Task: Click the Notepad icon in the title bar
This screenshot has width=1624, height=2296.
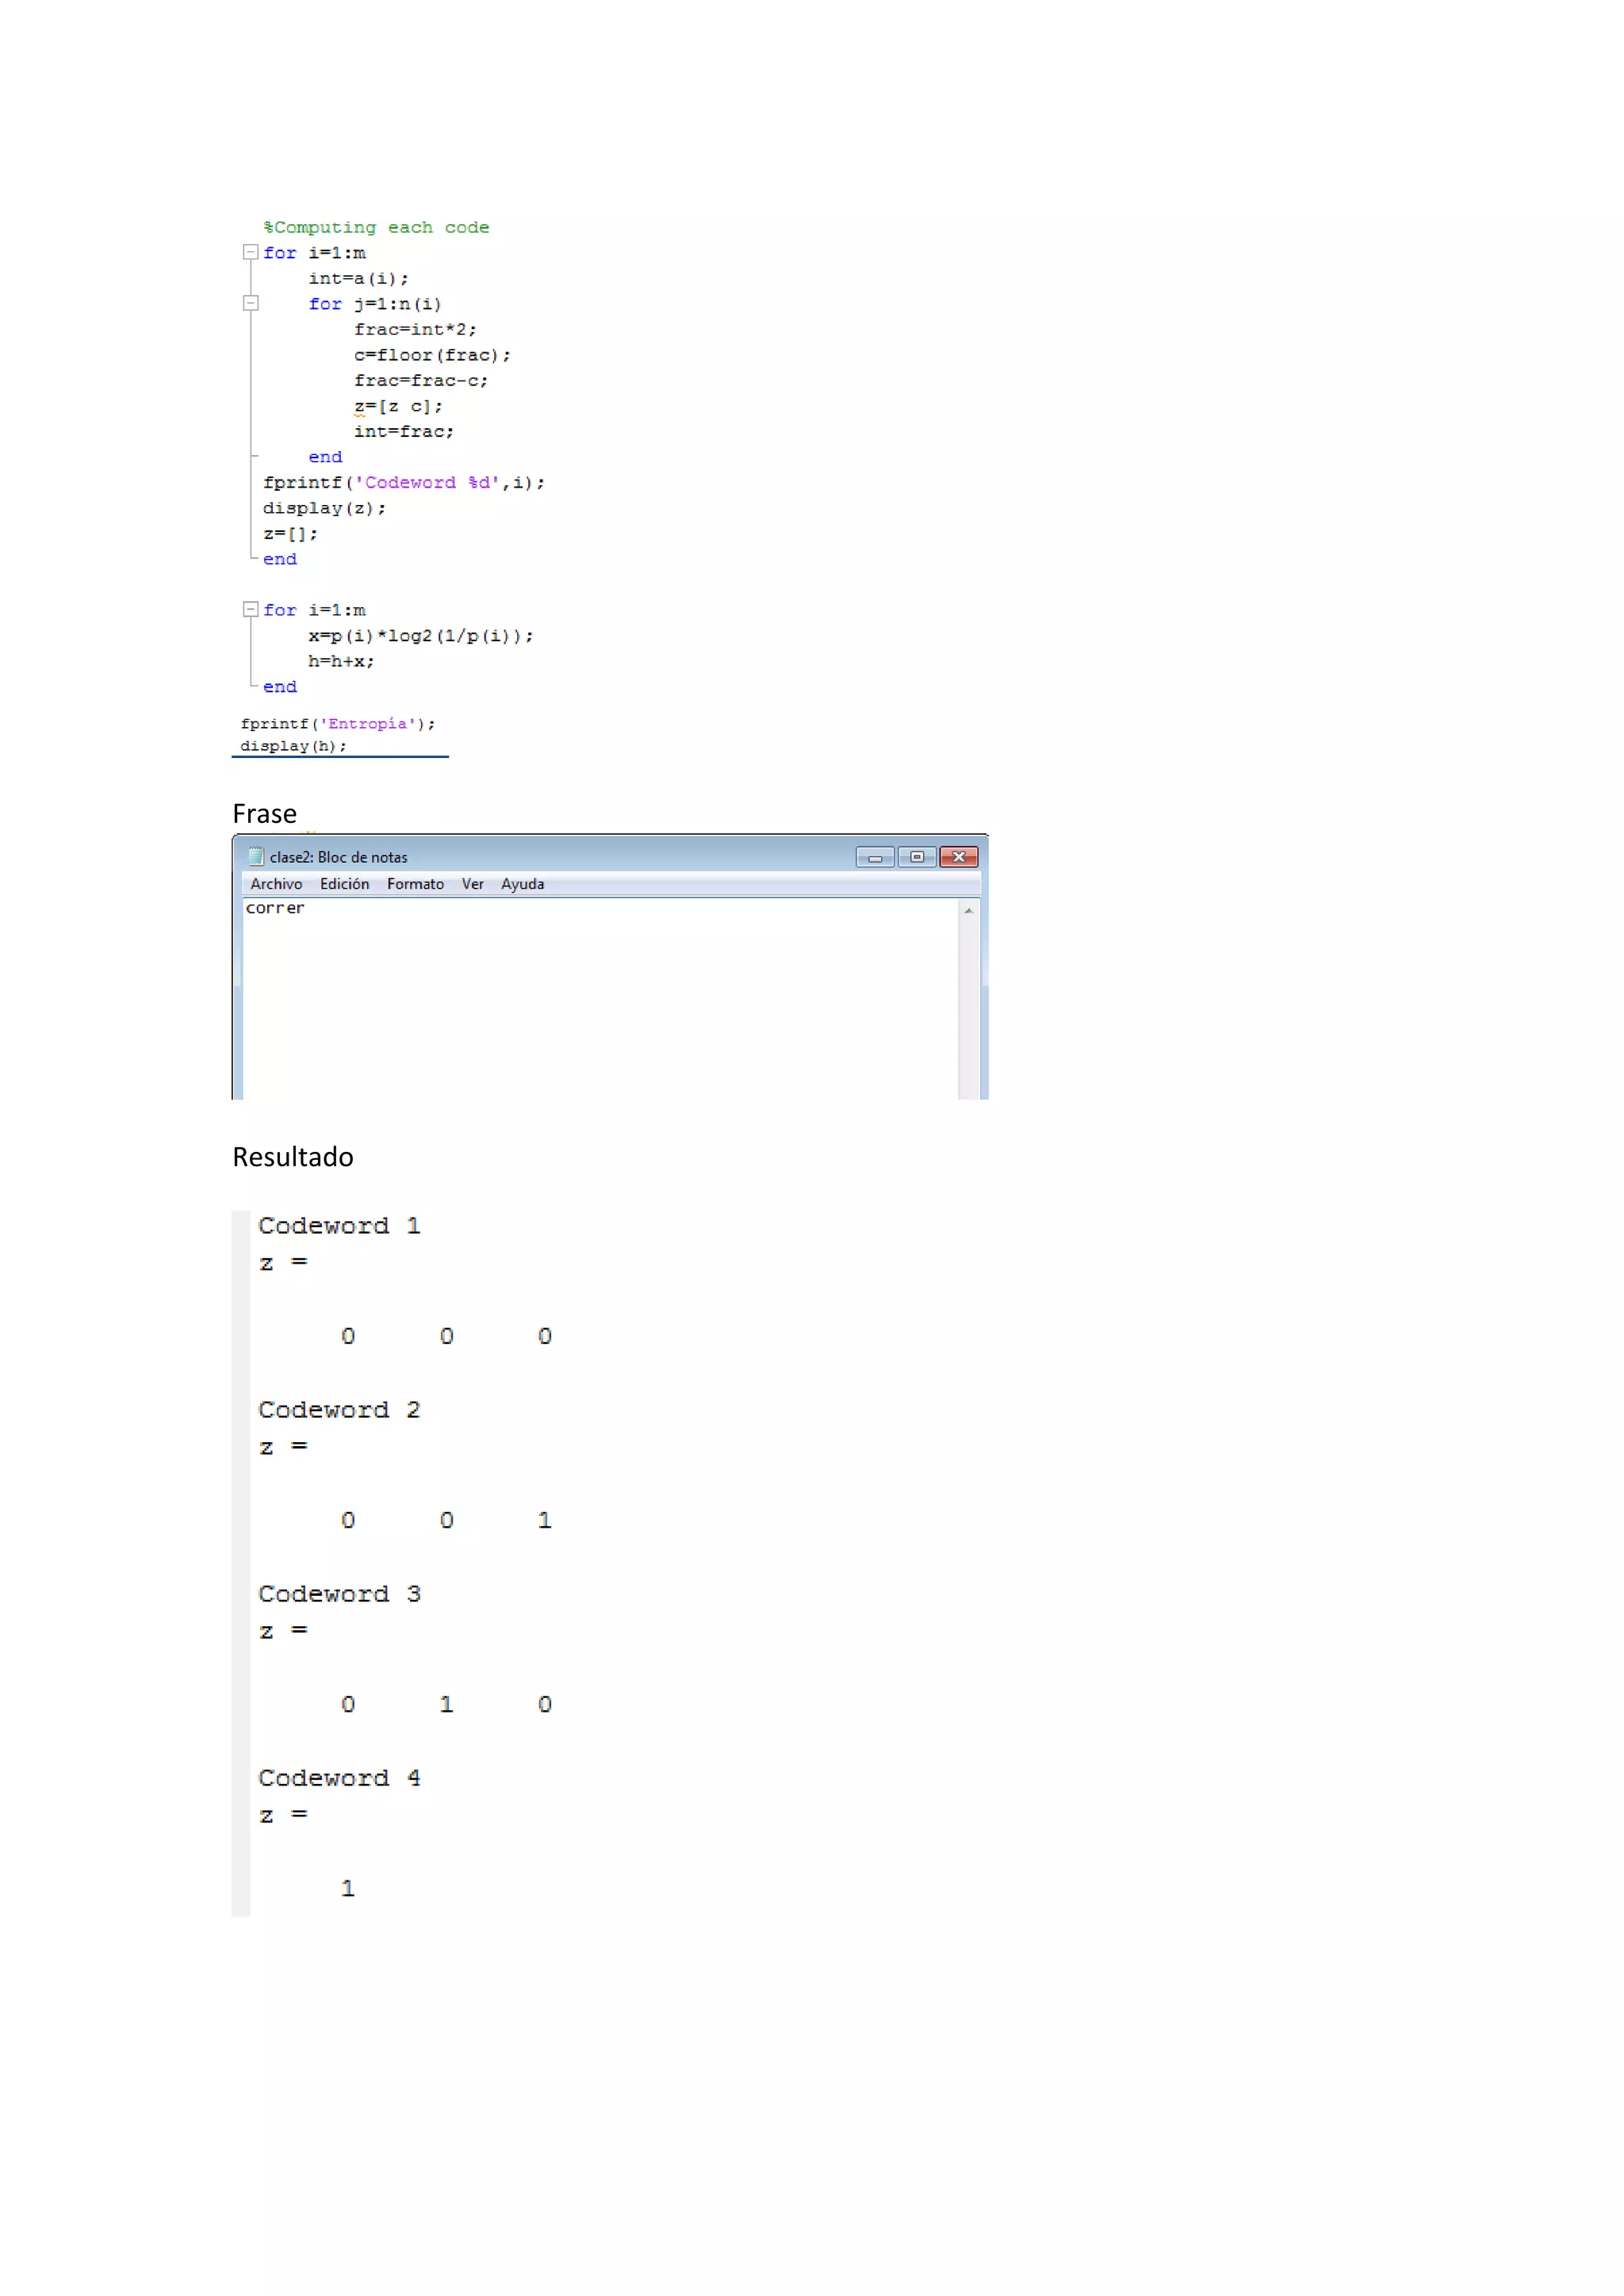Action: click(256, 856)
